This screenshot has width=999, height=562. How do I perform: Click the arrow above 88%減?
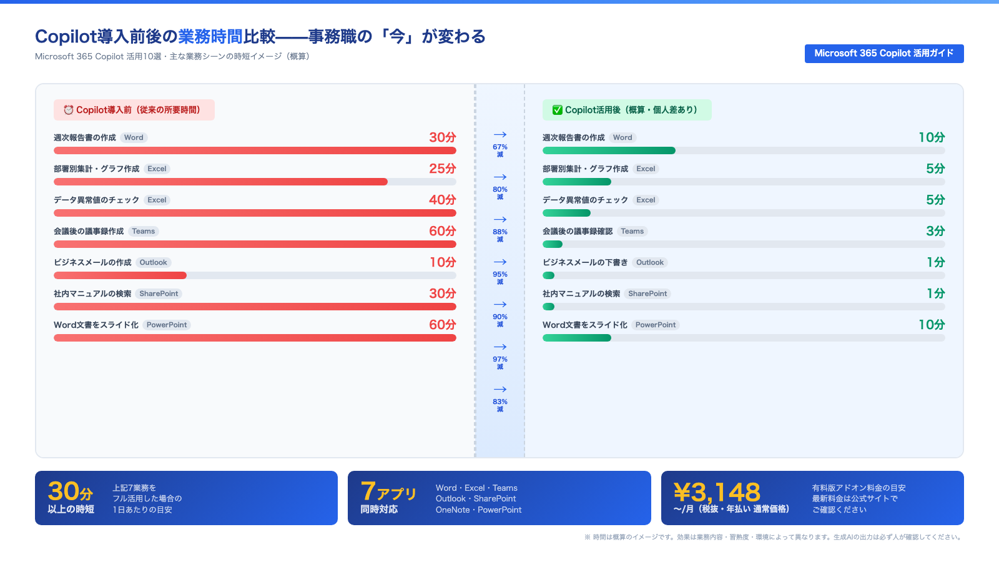click(500, 220)
